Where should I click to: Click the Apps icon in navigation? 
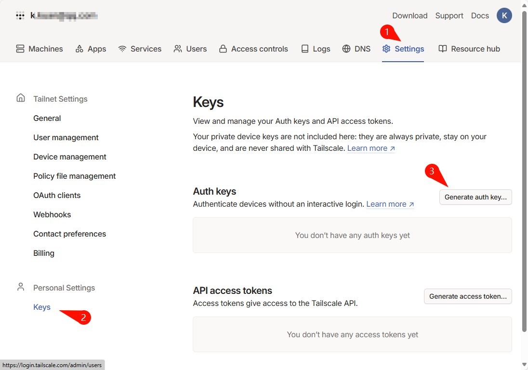79,49
